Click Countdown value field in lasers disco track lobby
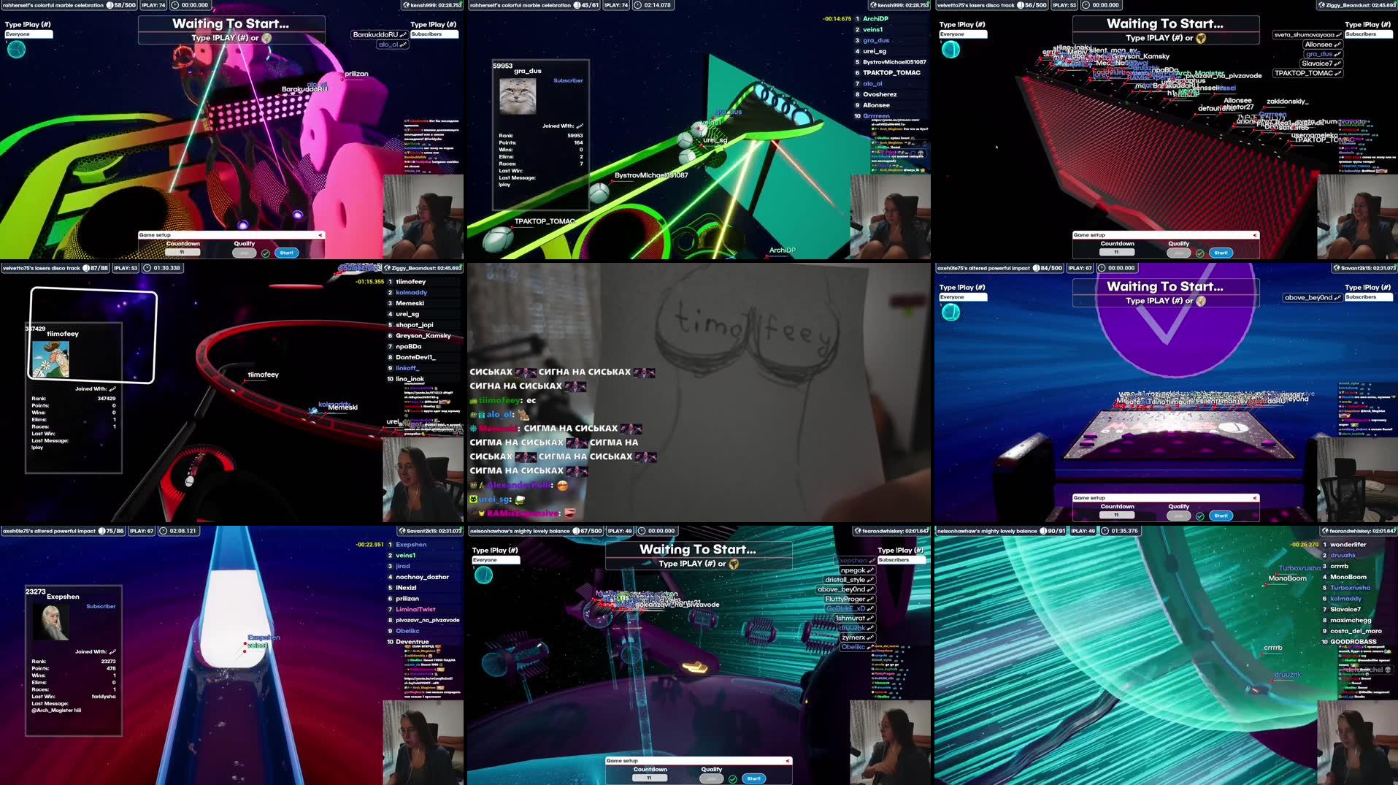The width and height of the screenshot is (1398, 785). point(1117,253)
